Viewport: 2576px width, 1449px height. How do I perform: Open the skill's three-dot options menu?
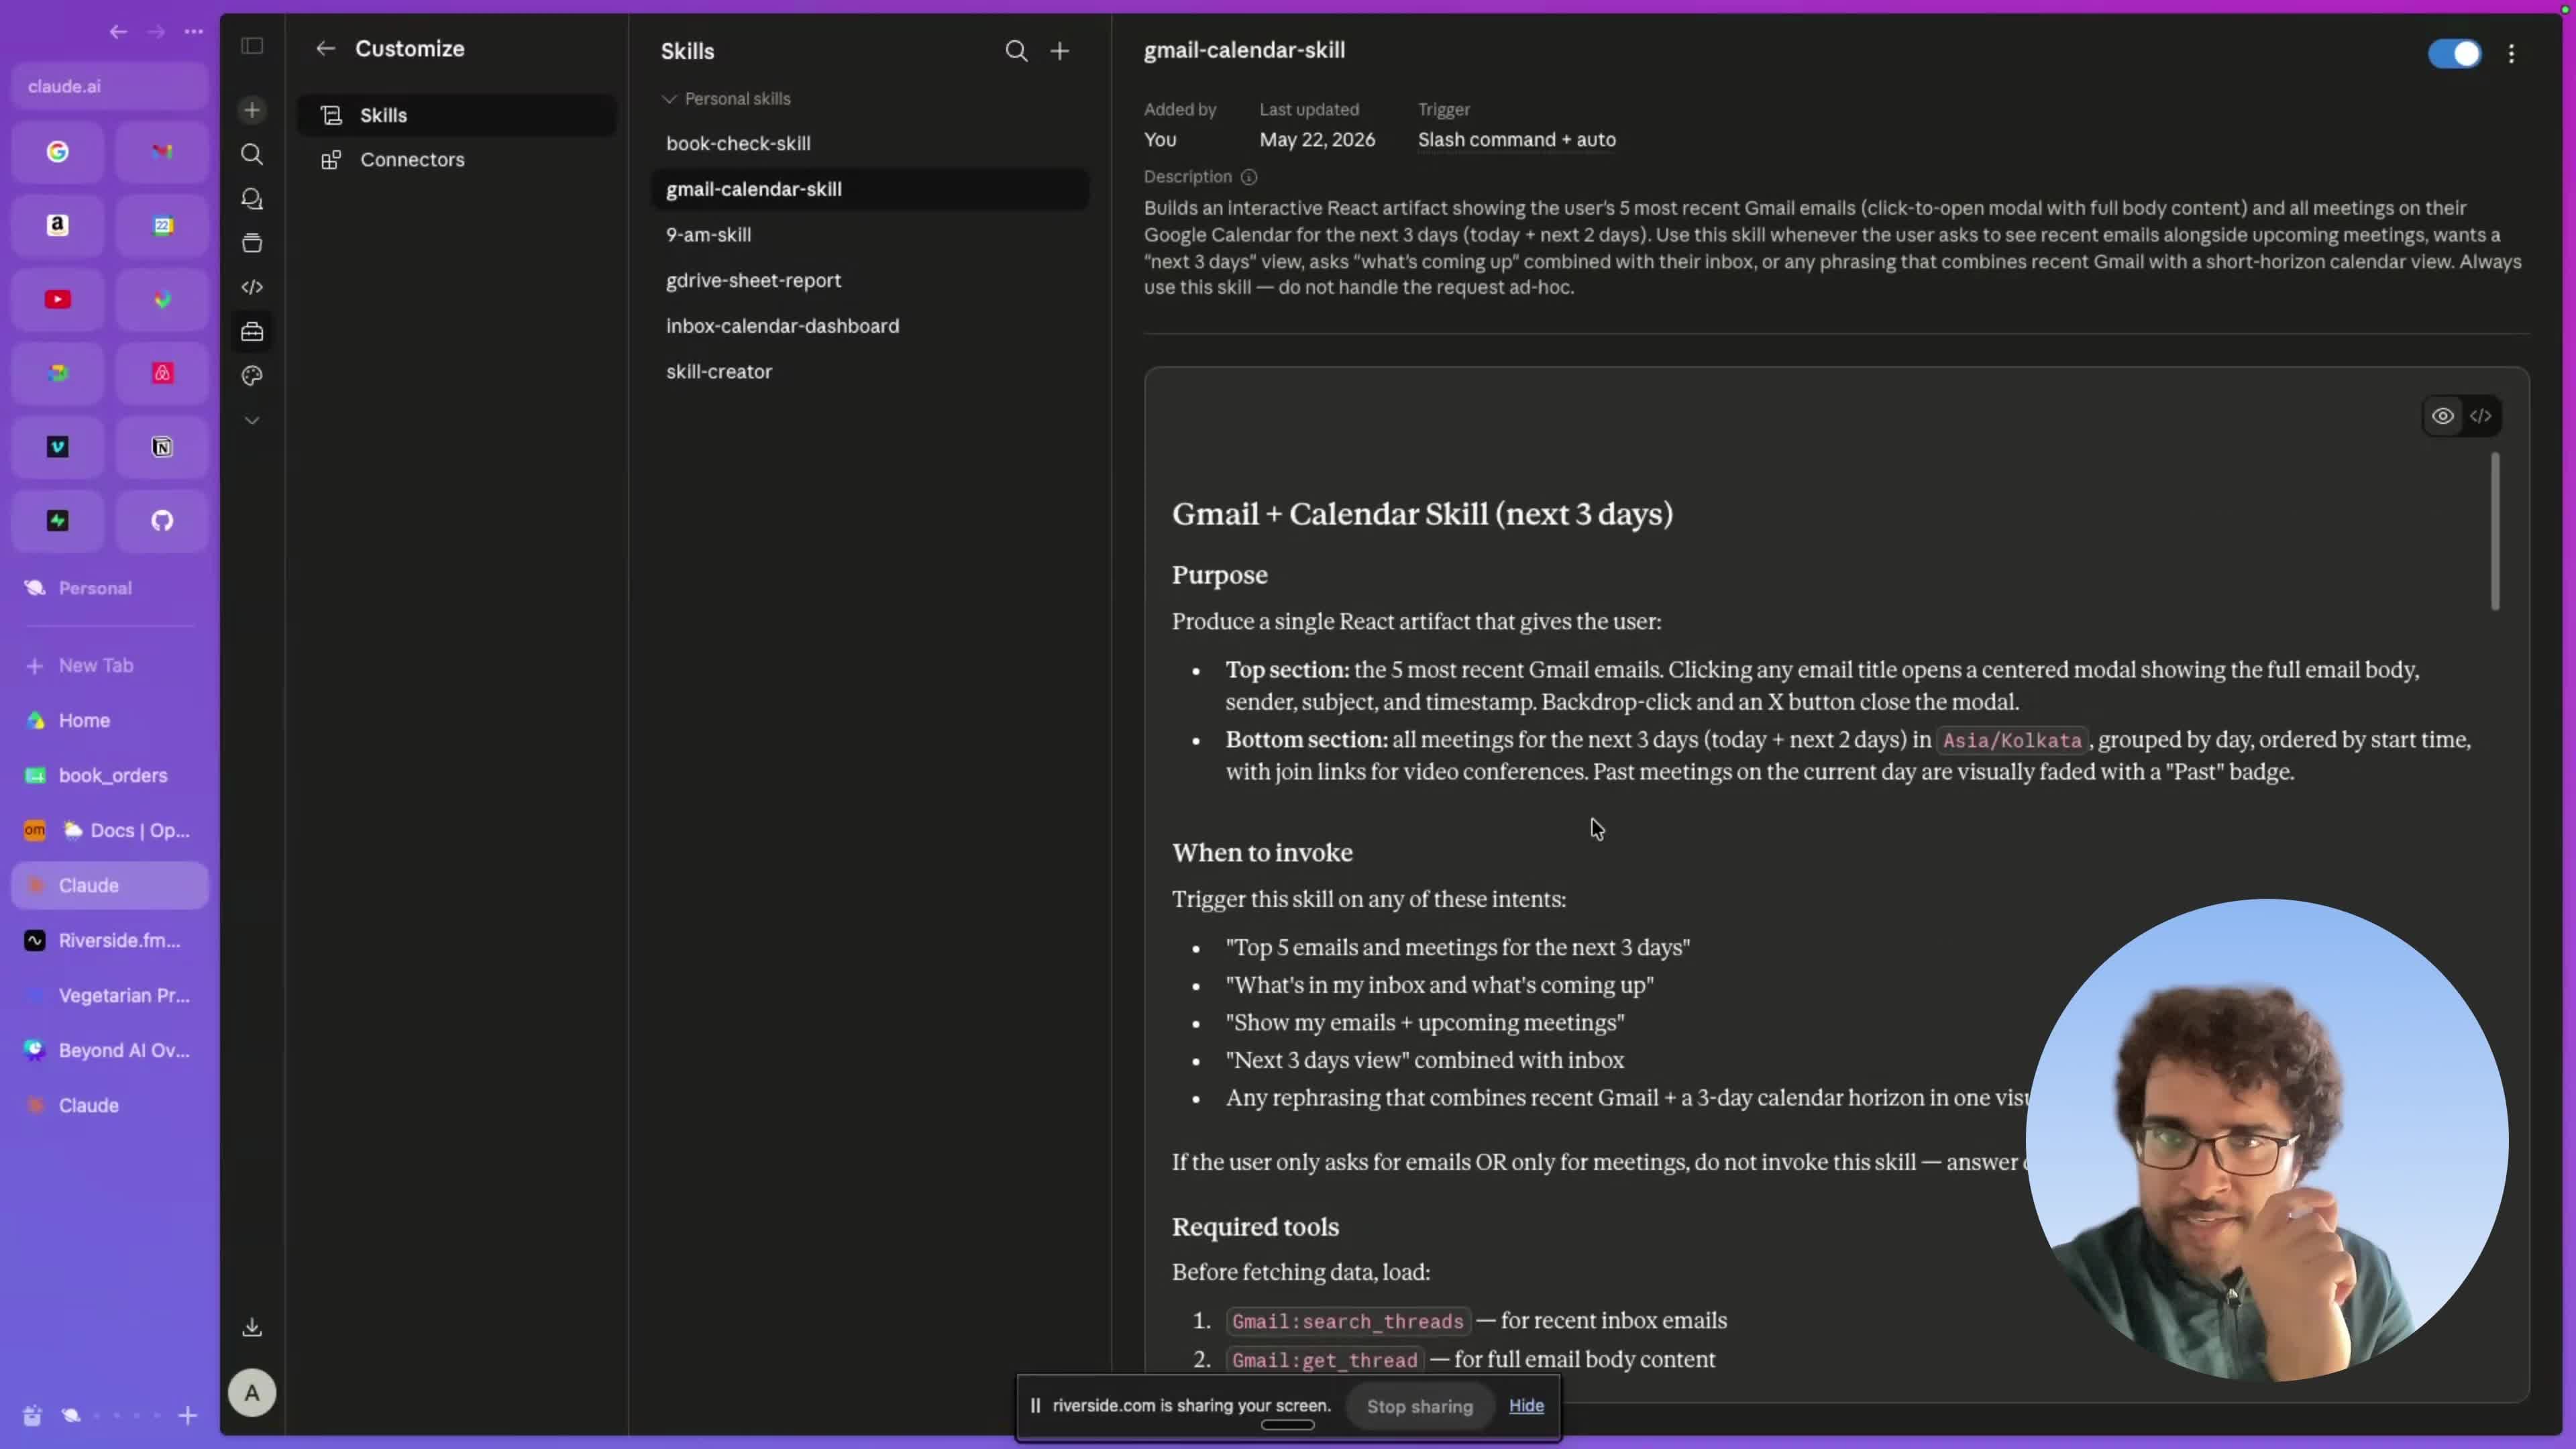tap(2511, 53)
